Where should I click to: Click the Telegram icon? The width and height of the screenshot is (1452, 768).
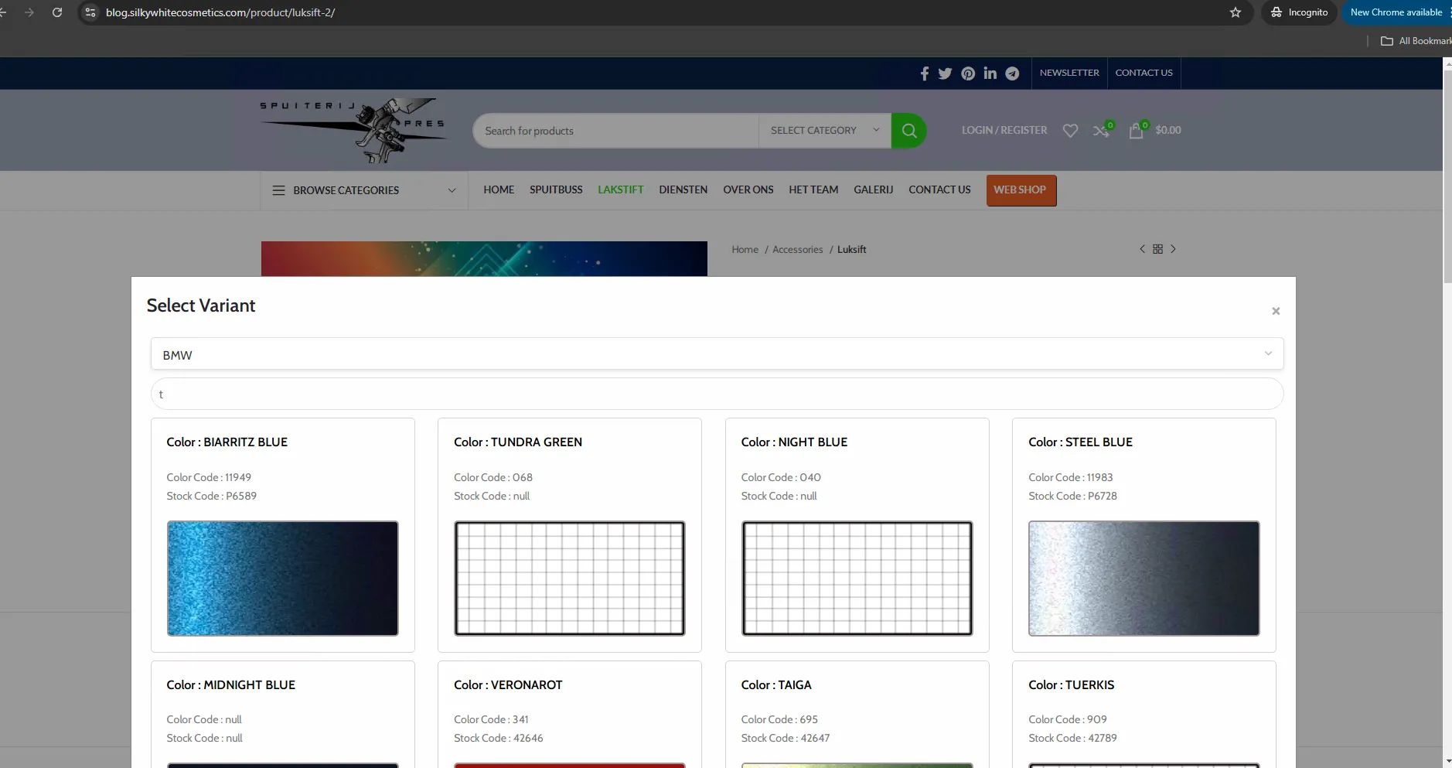(1012, 73)
